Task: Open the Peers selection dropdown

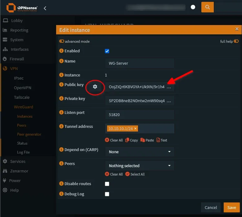Action: coord(140,166)
